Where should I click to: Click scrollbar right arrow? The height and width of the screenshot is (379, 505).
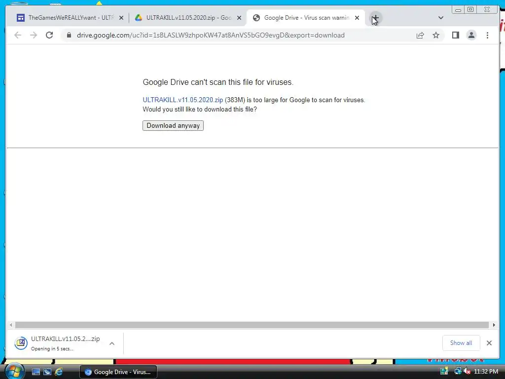pos(494,325)
